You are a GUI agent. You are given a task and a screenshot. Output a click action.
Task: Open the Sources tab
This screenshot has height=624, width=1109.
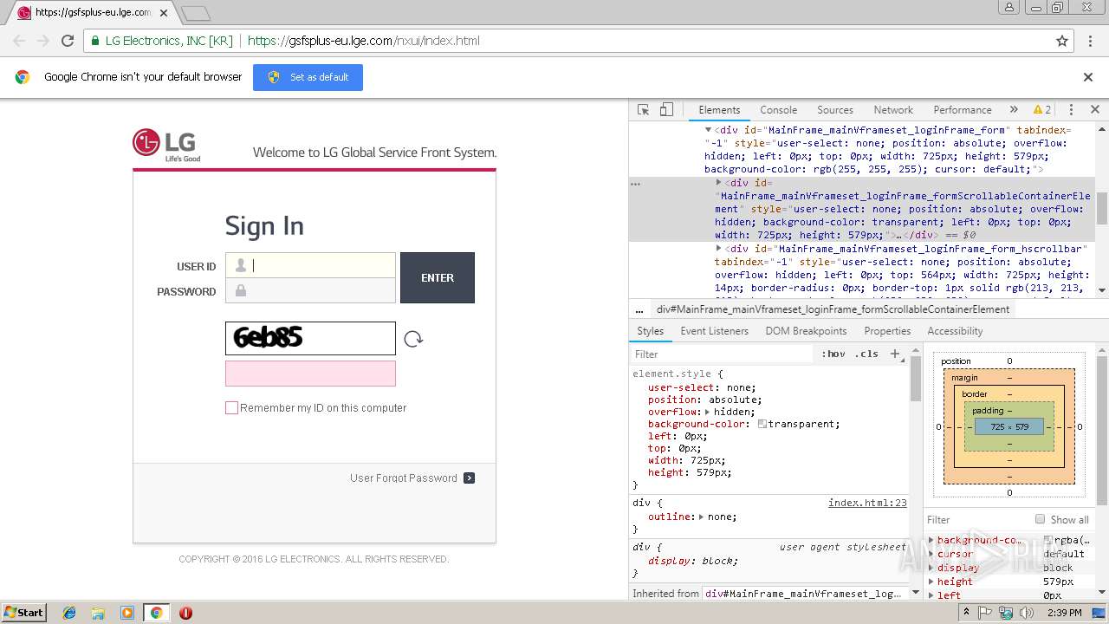(835, 110)
